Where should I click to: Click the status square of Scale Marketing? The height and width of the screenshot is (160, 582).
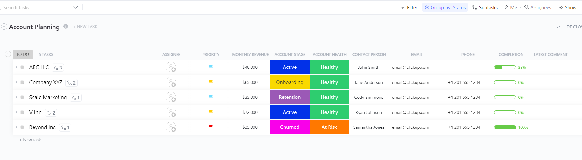click(x=22, y=97)
